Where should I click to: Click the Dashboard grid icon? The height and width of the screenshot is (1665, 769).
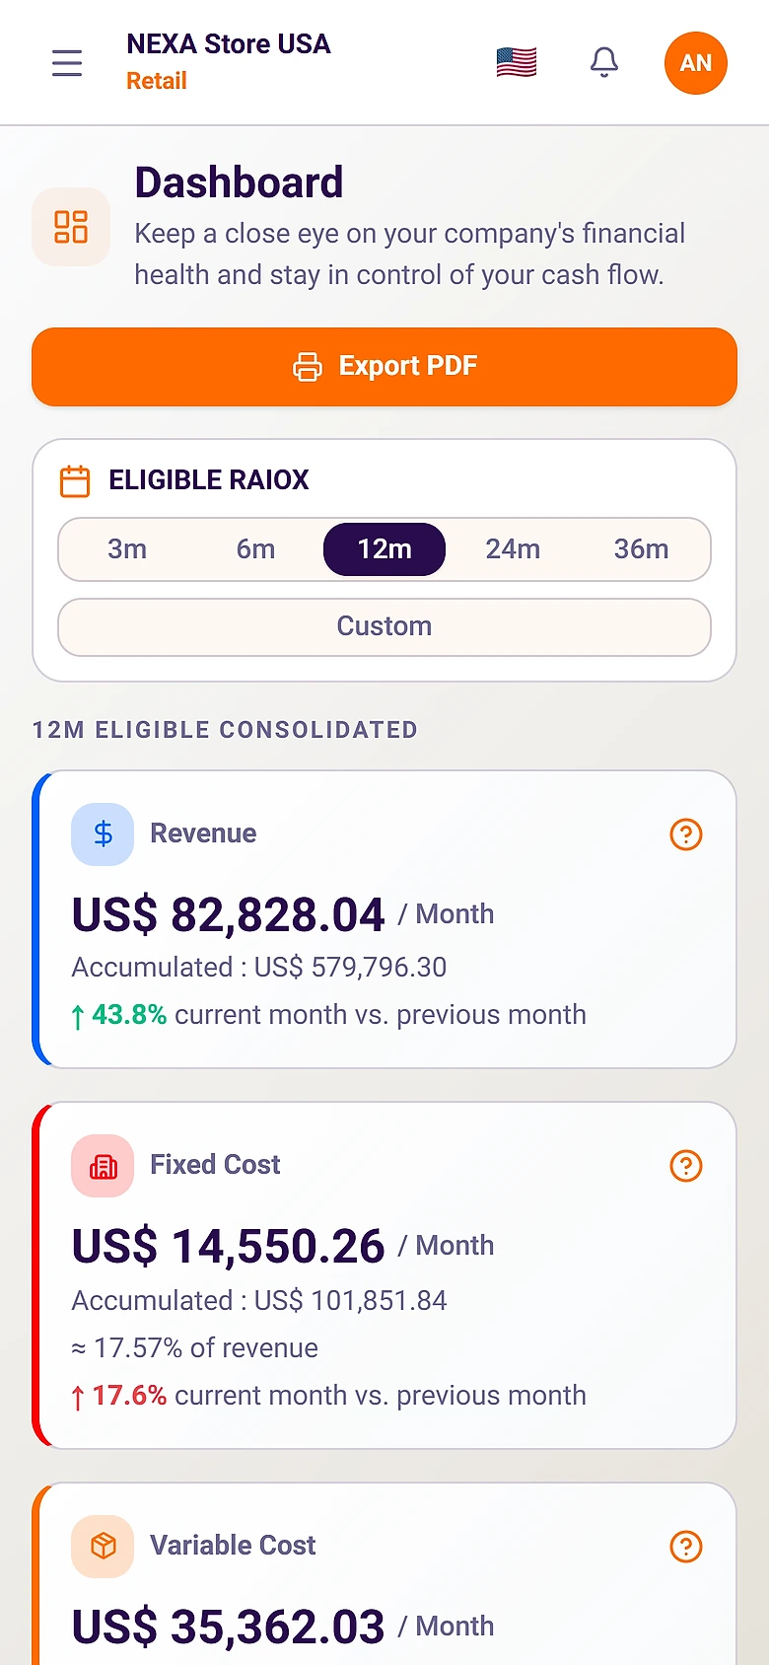[x=71, y=227]
